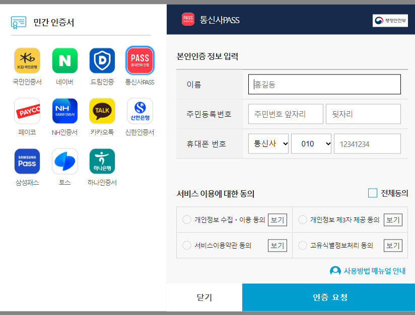Select the 드림인증 shield icon
Image resolution: width=415 pixels, height=315 pixels.
[x=102, y=60]
